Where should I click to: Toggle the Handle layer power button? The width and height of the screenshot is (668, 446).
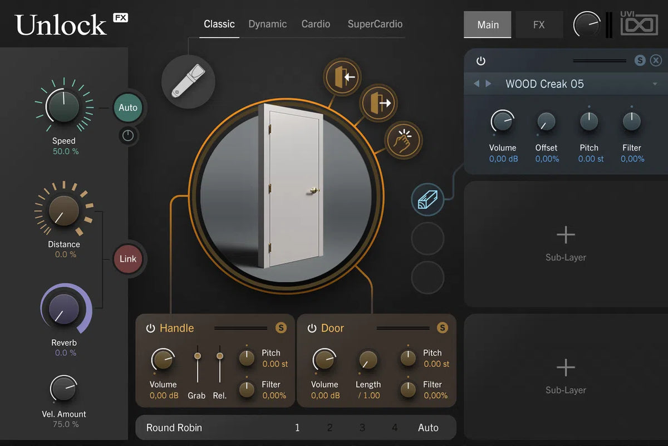pos(150,329)
